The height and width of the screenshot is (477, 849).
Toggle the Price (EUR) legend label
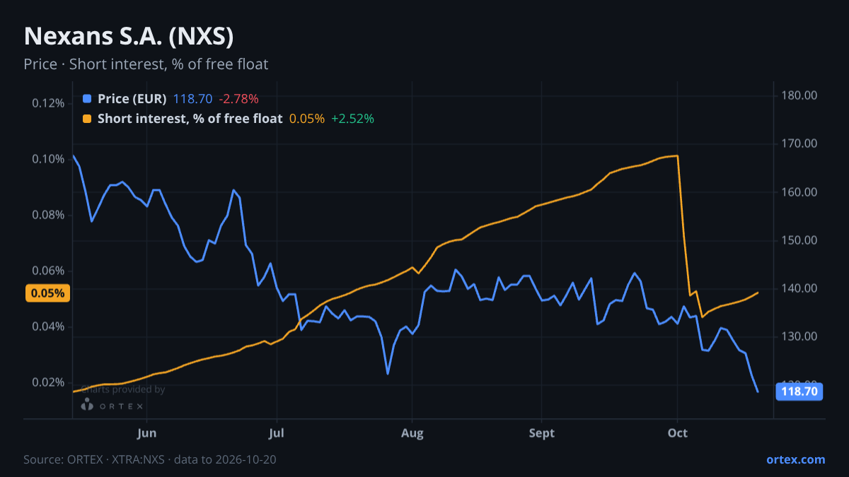132,99
